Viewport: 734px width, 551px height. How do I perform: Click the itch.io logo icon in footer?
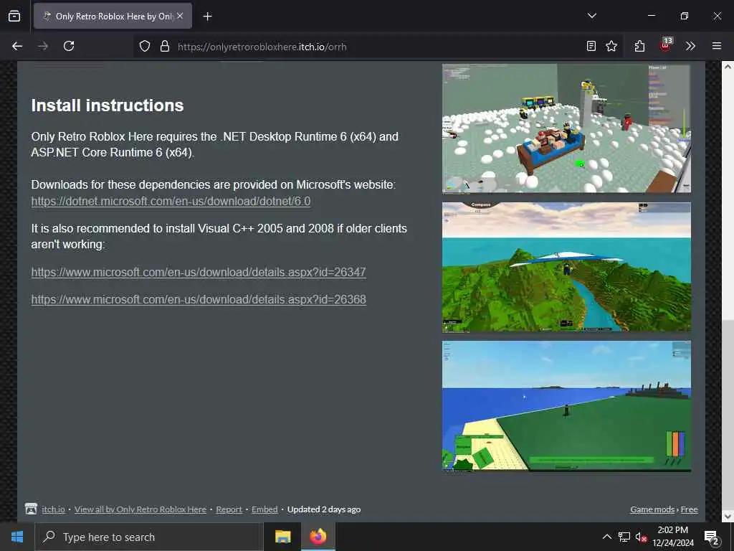coord(31,509)
